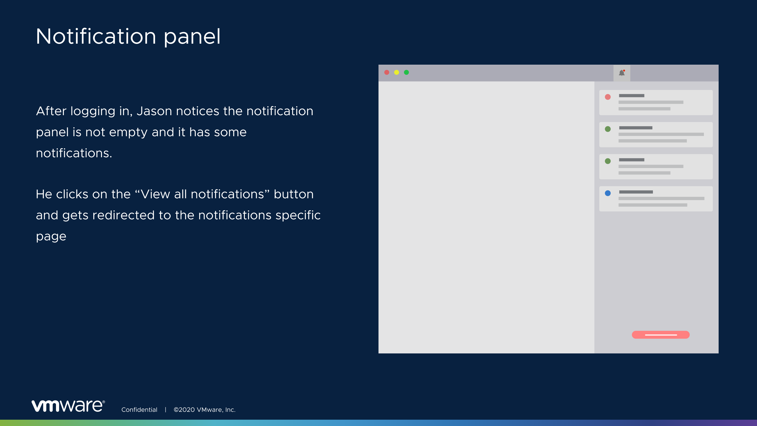
Task: Click the pink View all notifications button
Action: tap(661, 335)
